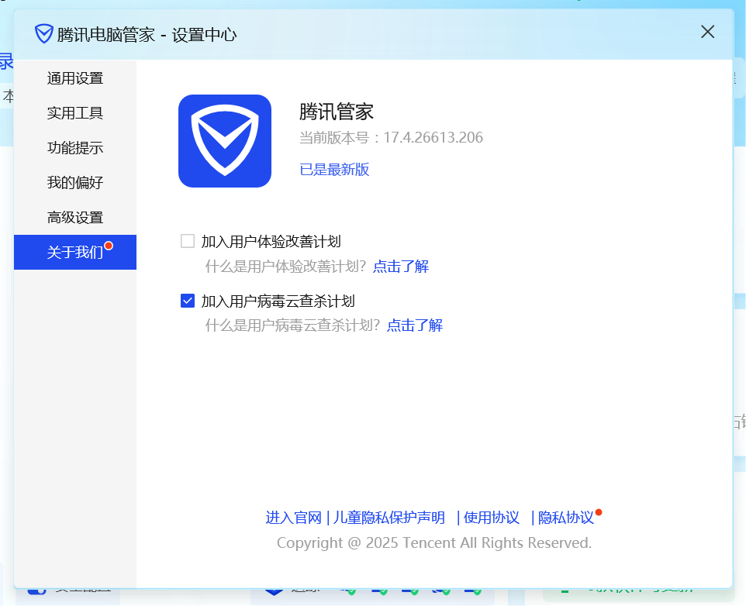Close the 设置中心 dialog
This screenshot has height=606, width=746.
[707, 32]
